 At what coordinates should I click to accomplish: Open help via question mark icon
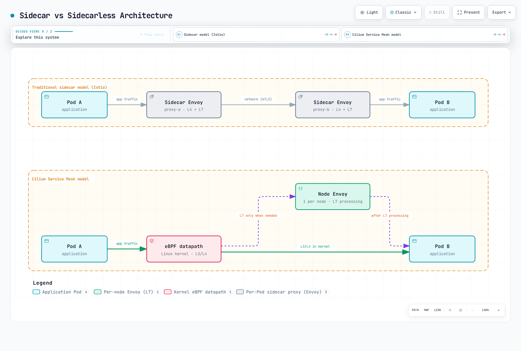460,310
